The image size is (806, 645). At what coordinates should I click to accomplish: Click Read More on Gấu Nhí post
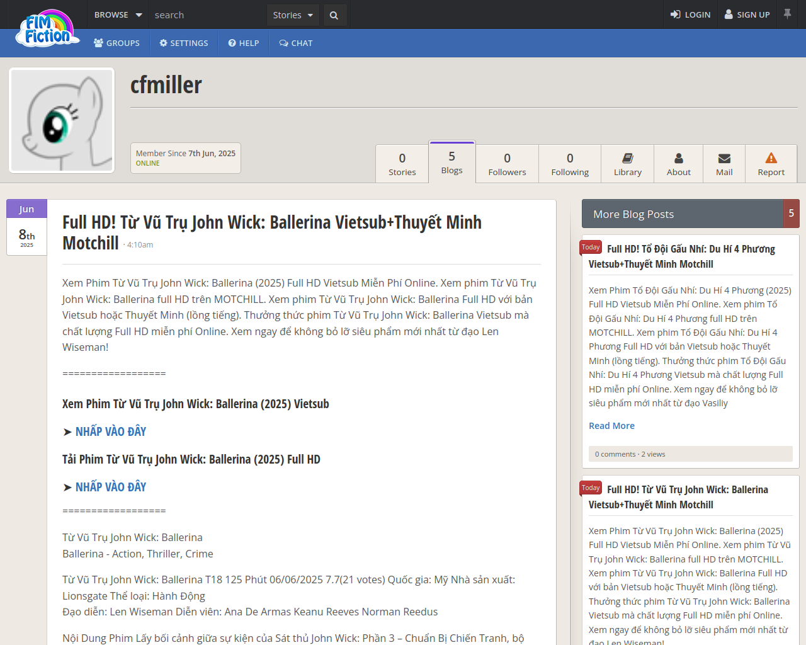pyautogui.click(x=611, y=426)
